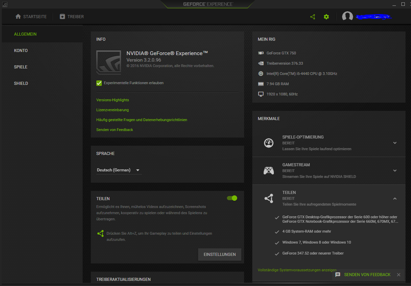Expand the Gamestream feature section
The width and height of the screenshot is (411, 286).
point(395,171)
